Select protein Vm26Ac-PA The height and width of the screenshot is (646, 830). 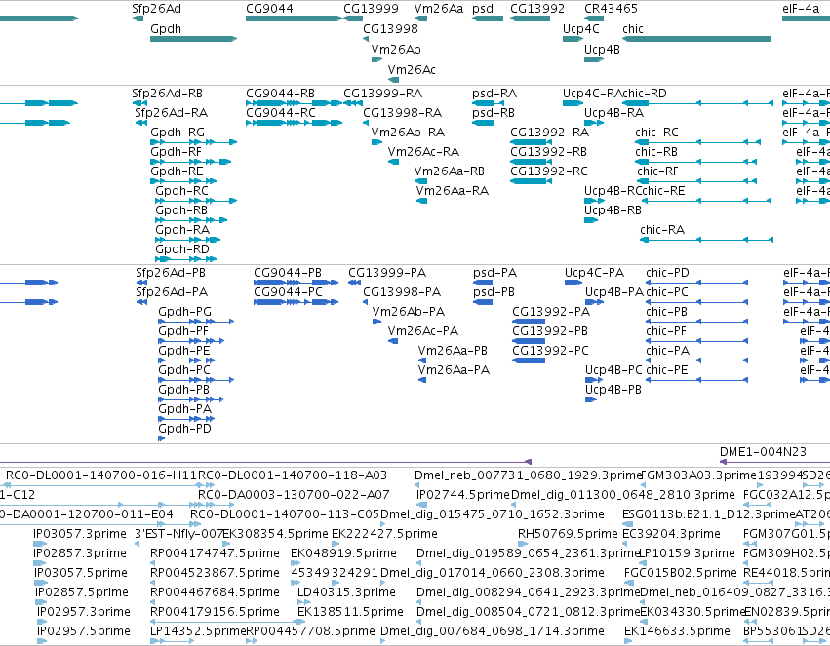point(423,331)
